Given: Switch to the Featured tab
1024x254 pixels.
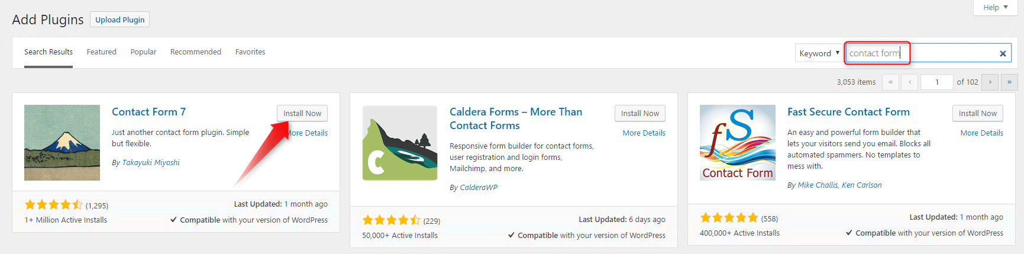Looking at the screenshot, I should pos(102,52).
